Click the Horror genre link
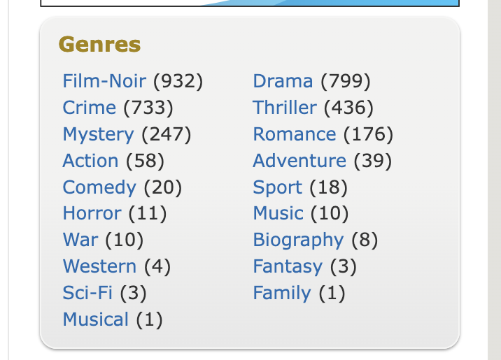 [x=92, y=213]
